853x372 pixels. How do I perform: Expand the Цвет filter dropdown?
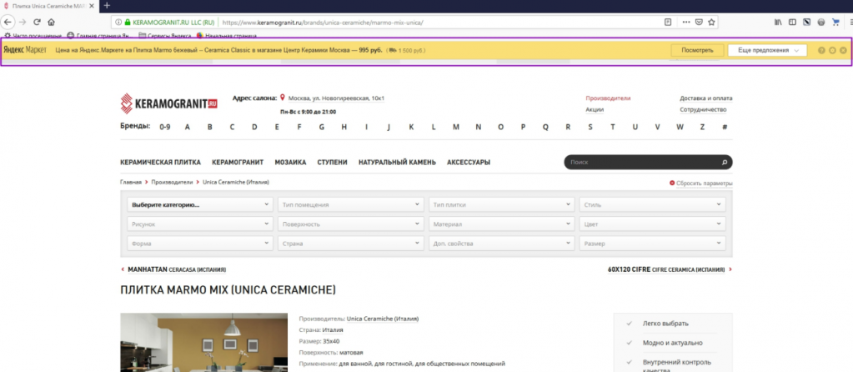click(652, 224)
